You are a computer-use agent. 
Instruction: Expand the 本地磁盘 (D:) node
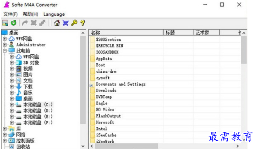[x=12, y=111]
